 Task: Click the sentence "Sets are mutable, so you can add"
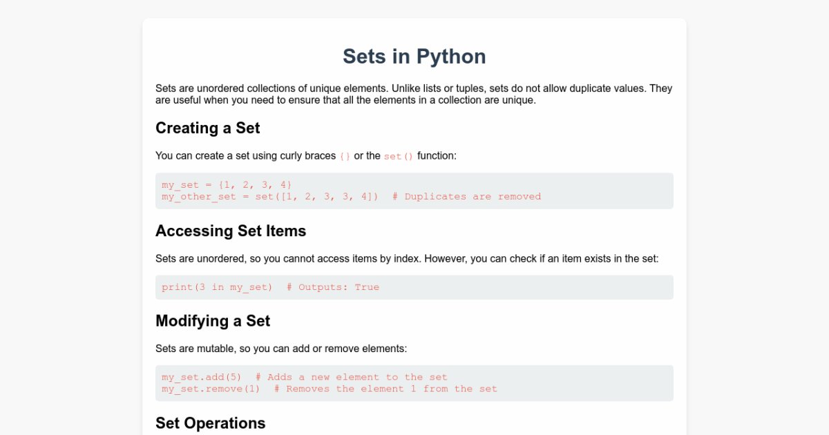[x=281, y=349]
